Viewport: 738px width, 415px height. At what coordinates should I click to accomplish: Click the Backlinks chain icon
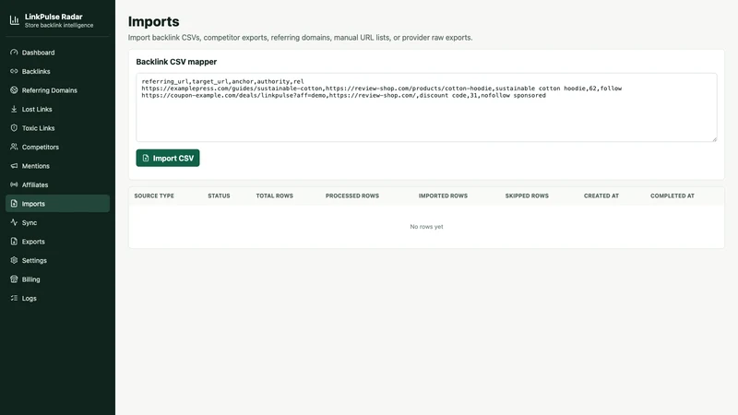14,71
